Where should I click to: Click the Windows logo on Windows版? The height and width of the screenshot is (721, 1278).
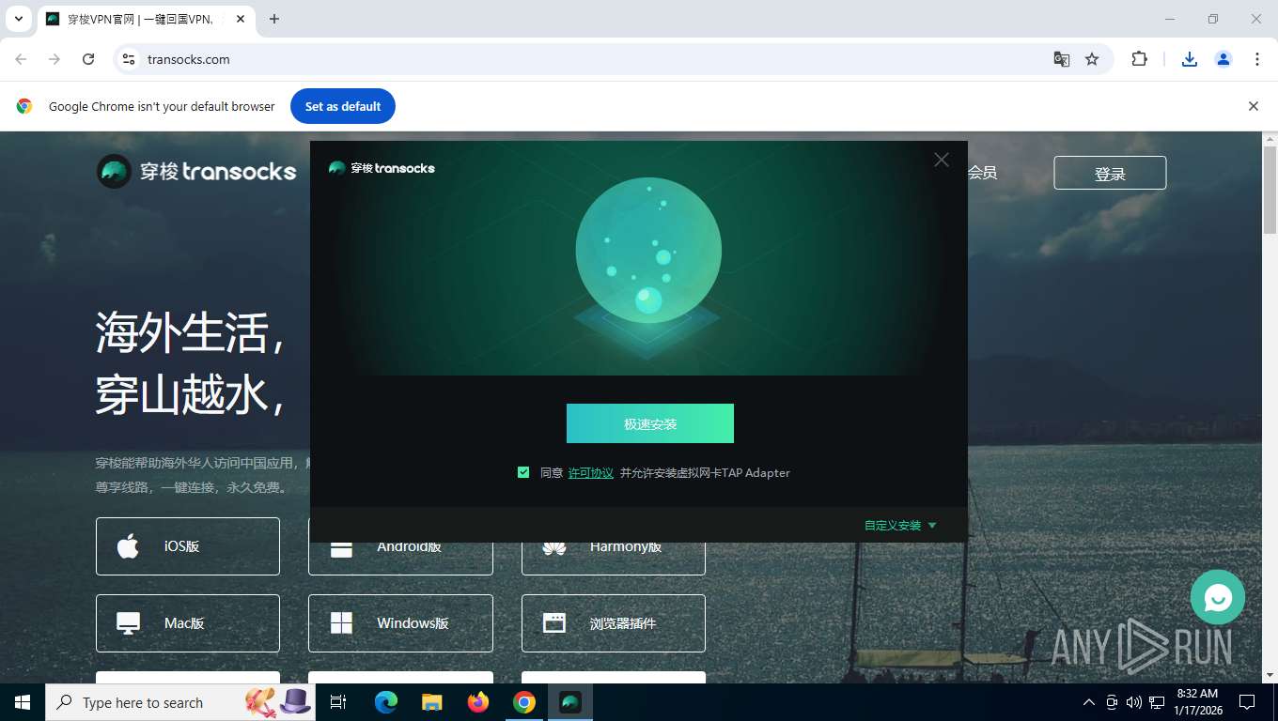(341, 623)
